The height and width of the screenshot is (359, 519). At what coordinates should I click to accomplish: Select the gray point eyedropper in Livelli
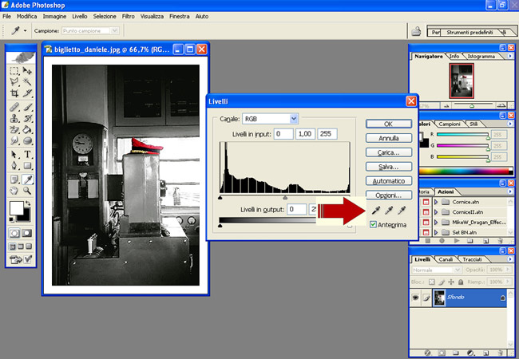click(x=390, y=210)
